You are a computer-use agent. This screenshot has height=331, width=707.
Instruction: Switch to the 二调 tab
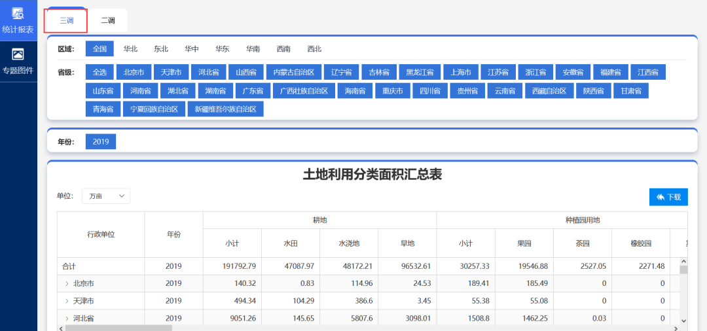[108, 21]
